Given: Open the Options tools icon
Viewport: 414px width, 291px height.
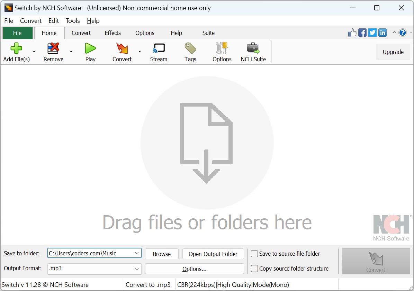Looking at the screenshot, I should tap(222, 48).
